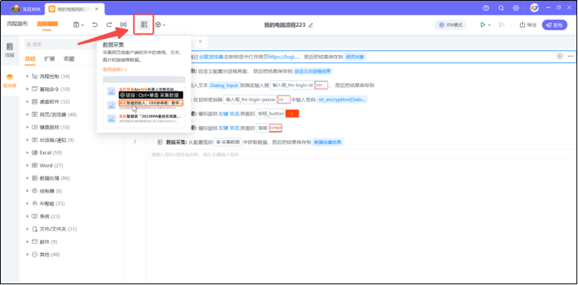
Task: Click the str_encryption(Dialo... value chip
Action: 342,99
